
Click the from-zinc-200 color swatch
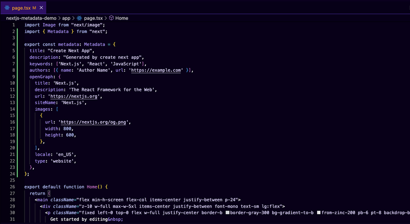[319, 213]
